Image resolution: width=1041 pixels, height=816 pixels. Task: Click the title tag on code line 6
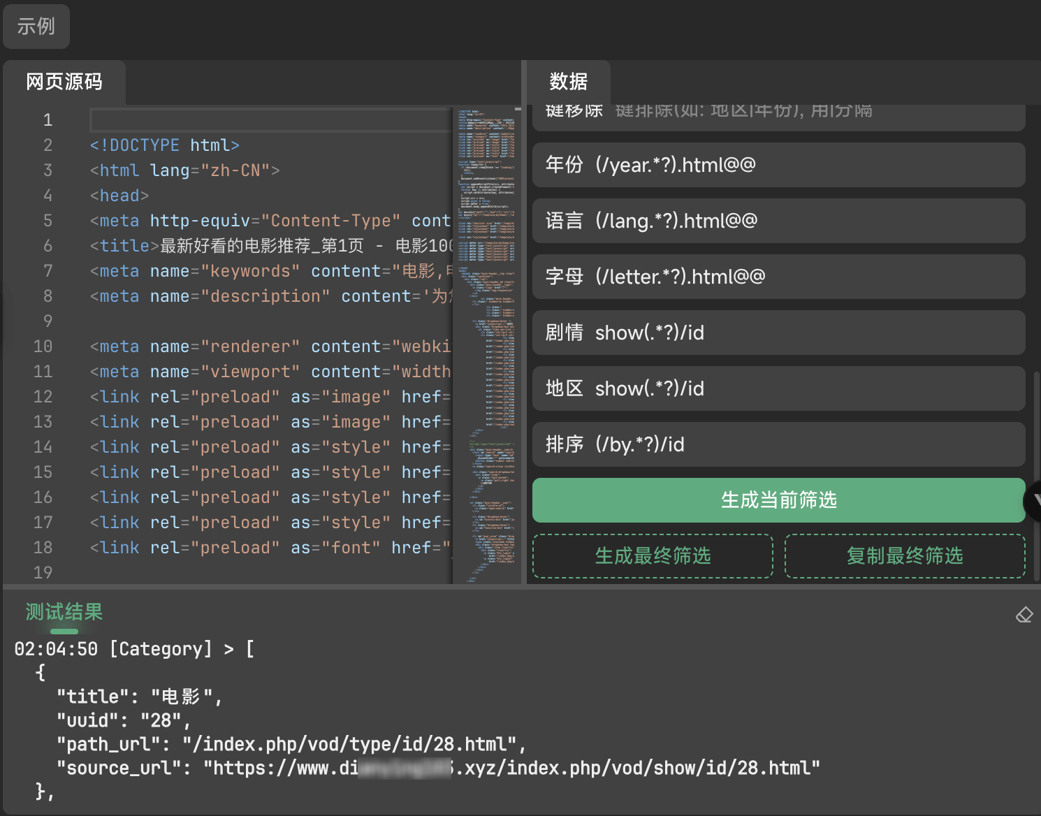[124, 246]
